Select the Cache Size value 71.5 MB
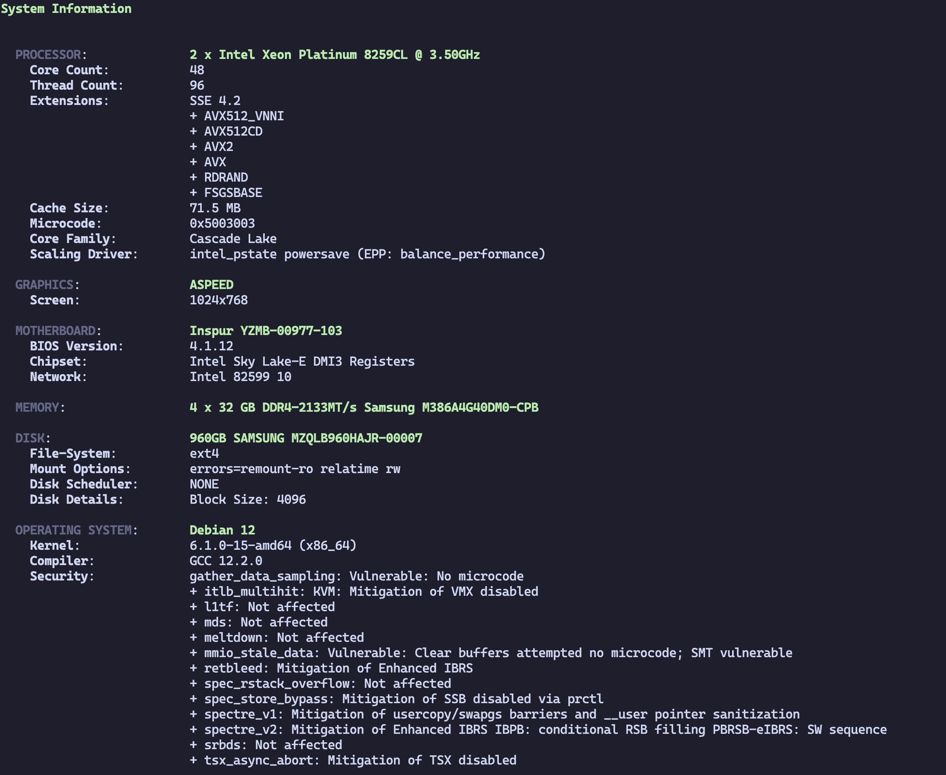 215,208
